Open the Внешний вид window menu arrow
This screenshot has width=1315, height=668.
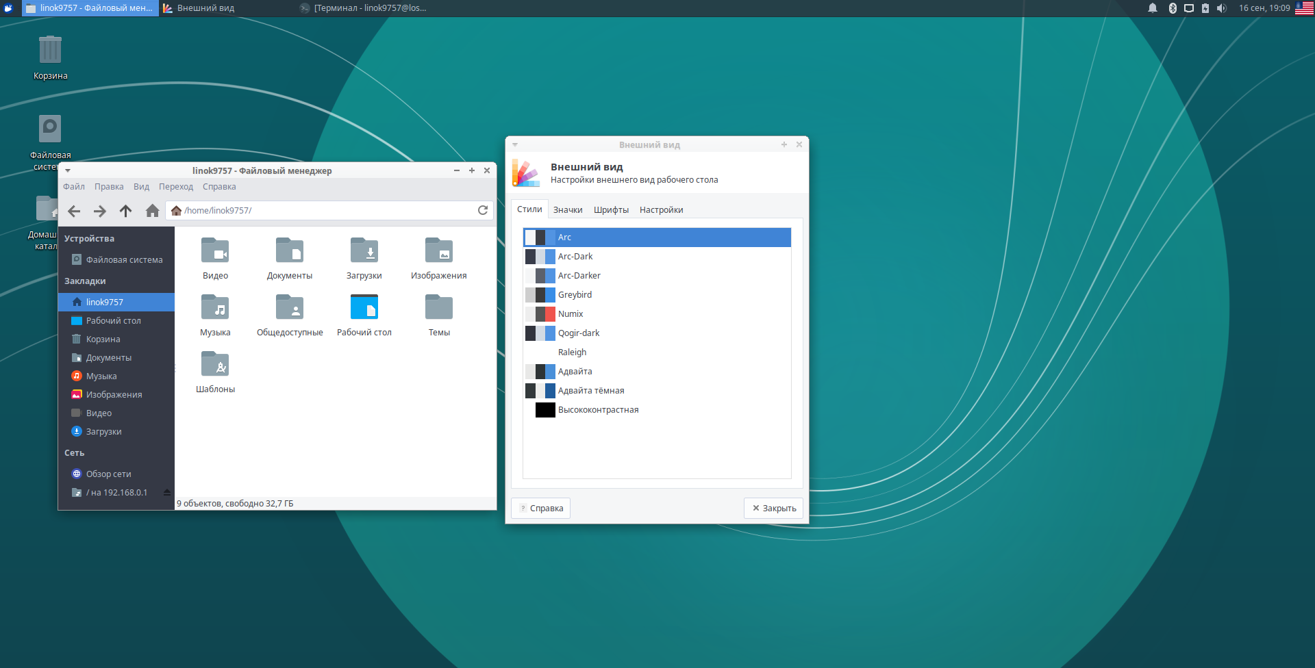pos(515,144)
